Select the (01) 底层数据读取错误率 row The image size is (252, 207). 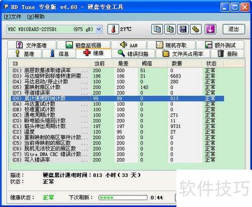(117, 71)
